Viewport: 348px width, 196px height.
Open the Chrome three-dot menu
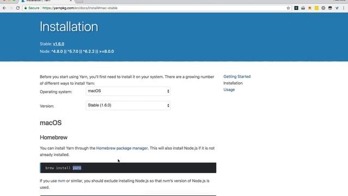(x=344, y=8)
